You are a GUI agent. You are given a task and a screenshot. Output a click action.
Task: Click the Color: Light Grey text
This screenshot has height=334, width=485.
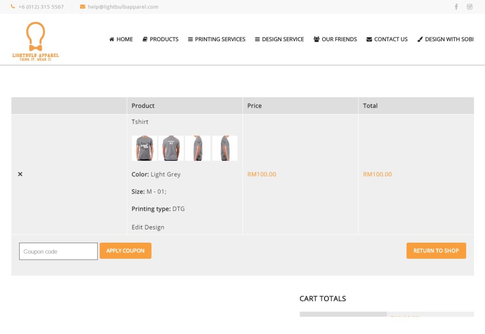pos(156,174)
